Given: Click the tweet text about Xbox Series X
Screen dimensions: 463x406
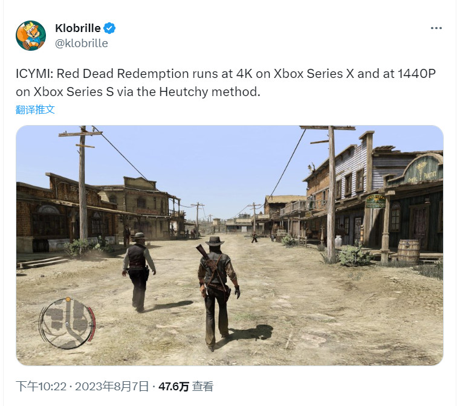Looking at the screenshot, I should (x=225, y=83).
